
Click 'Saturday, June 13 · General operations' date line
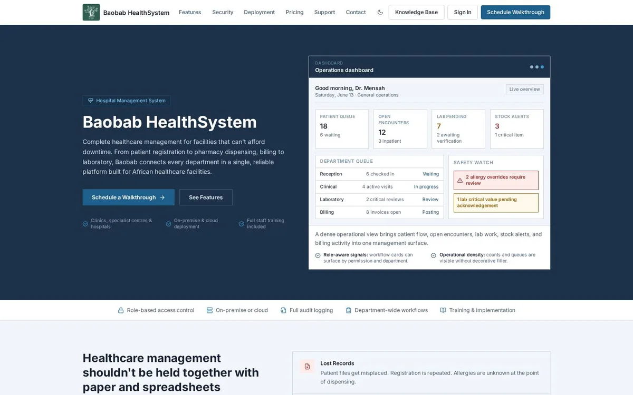357,95
